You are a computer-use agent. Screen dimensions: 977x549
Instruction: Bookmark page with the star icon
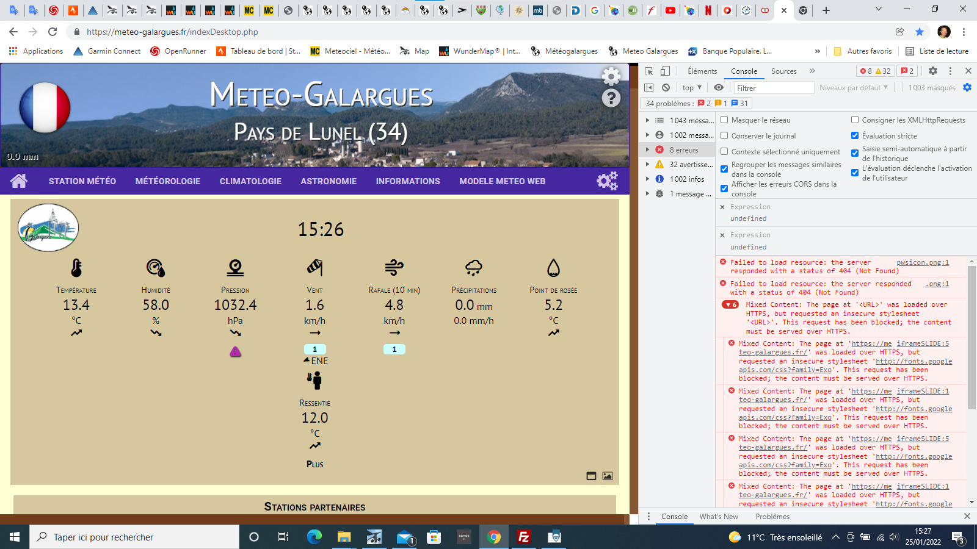click(x=920, y=32)
